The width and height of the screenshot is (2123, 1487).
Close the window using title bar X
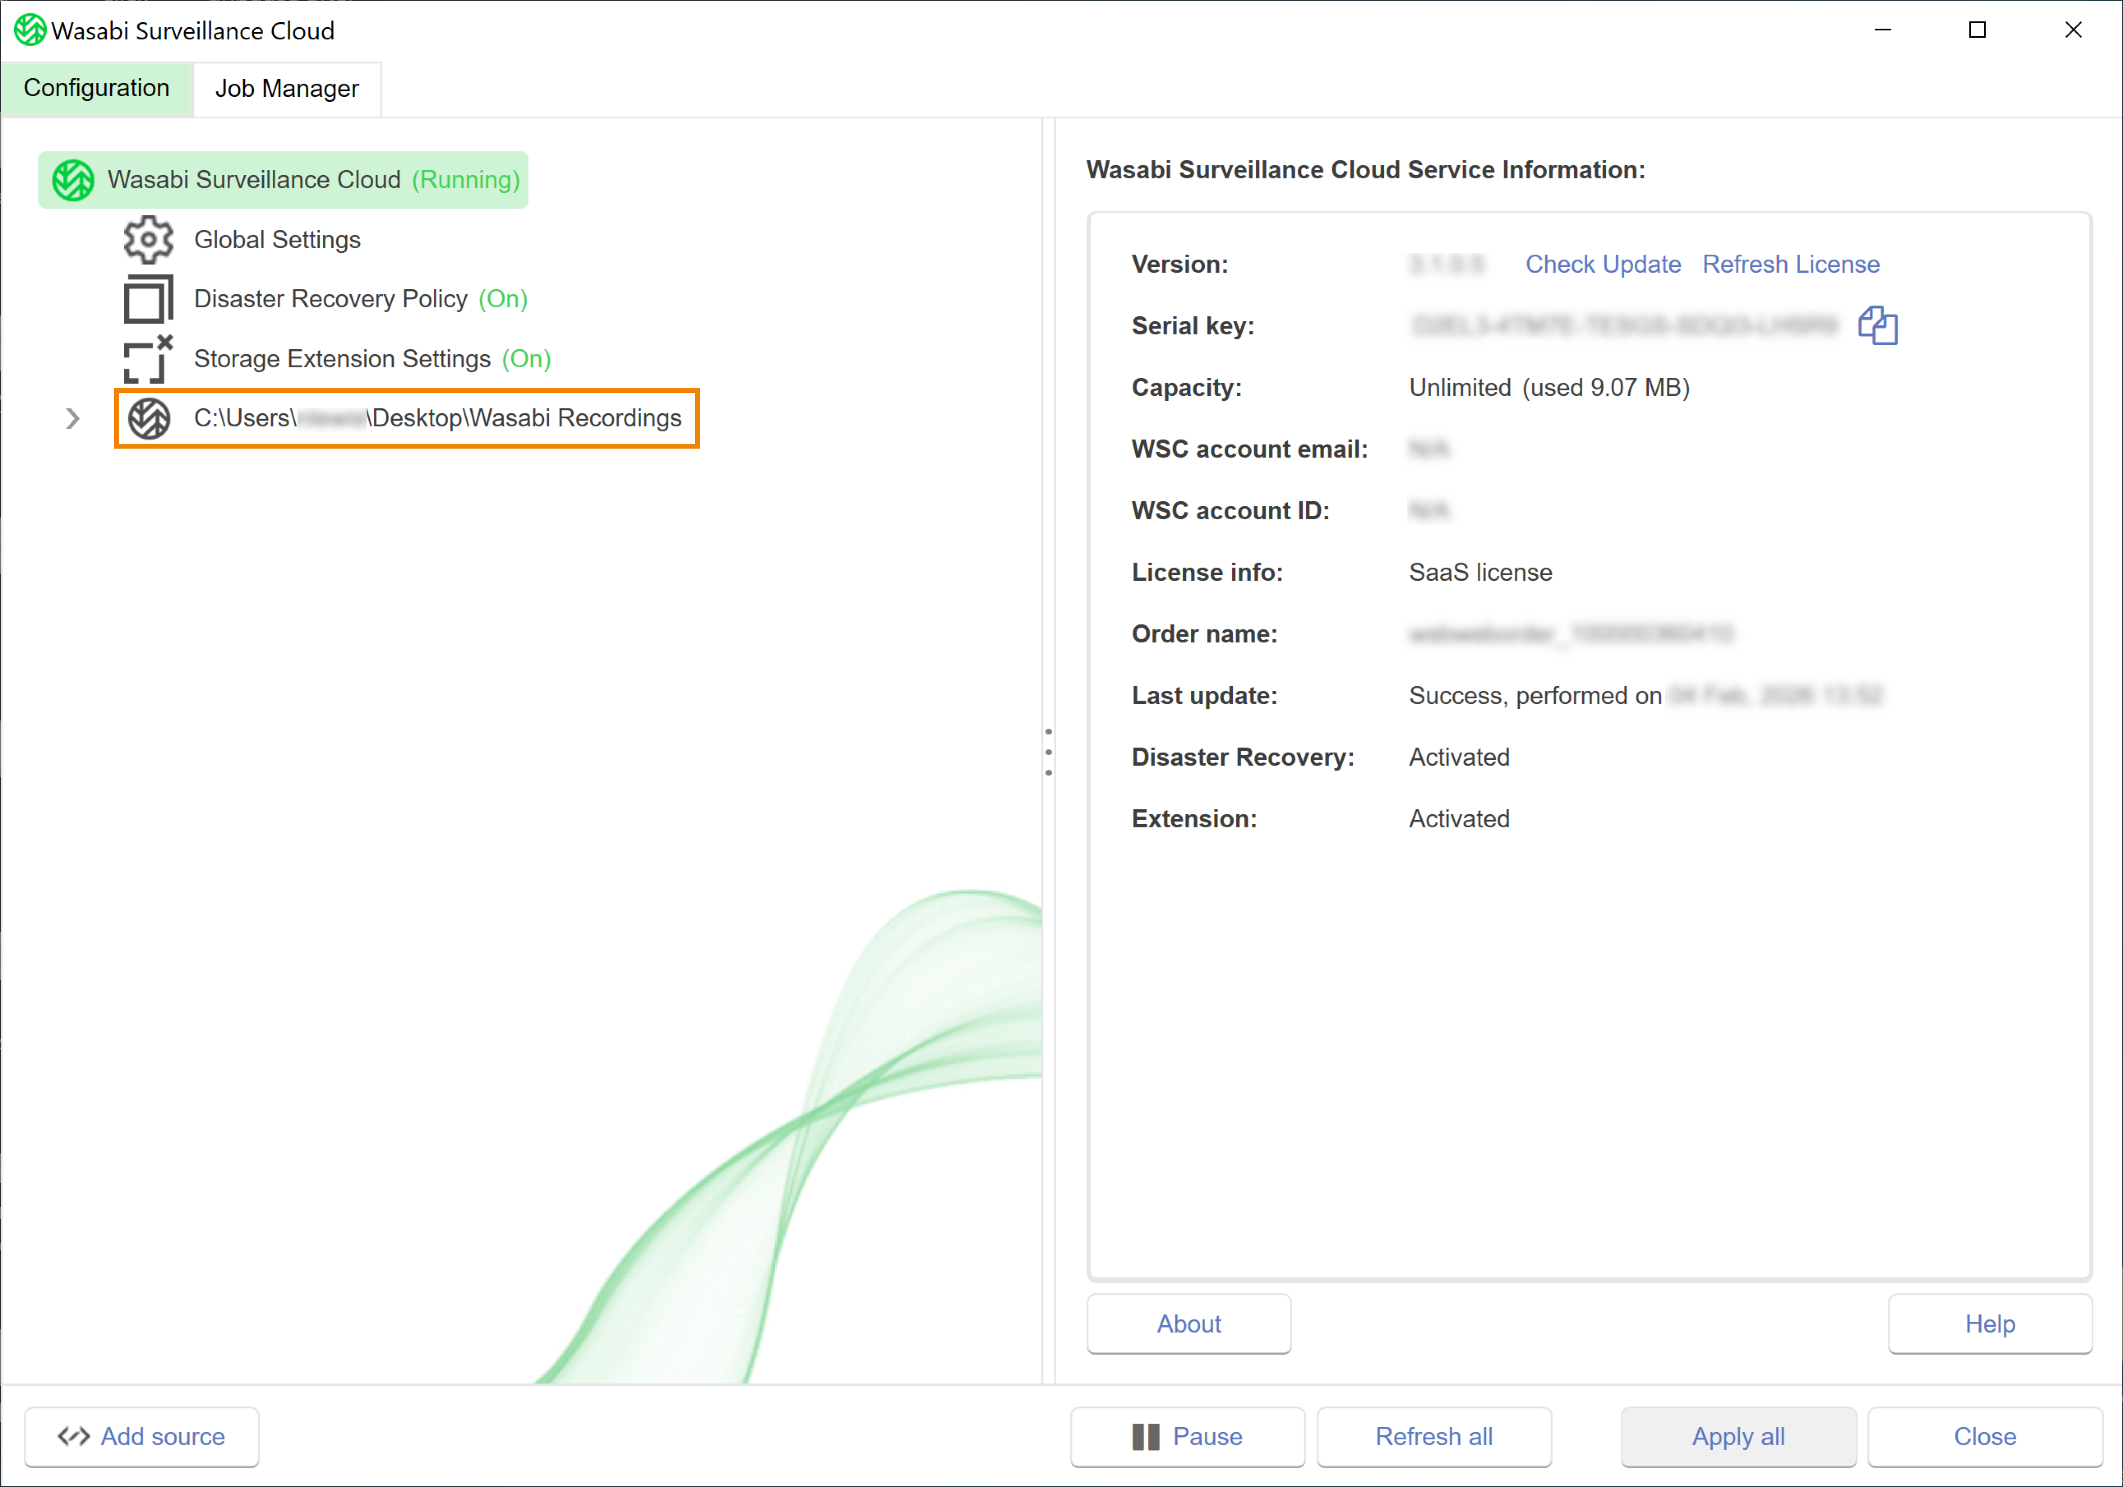tap(2073, 30)
